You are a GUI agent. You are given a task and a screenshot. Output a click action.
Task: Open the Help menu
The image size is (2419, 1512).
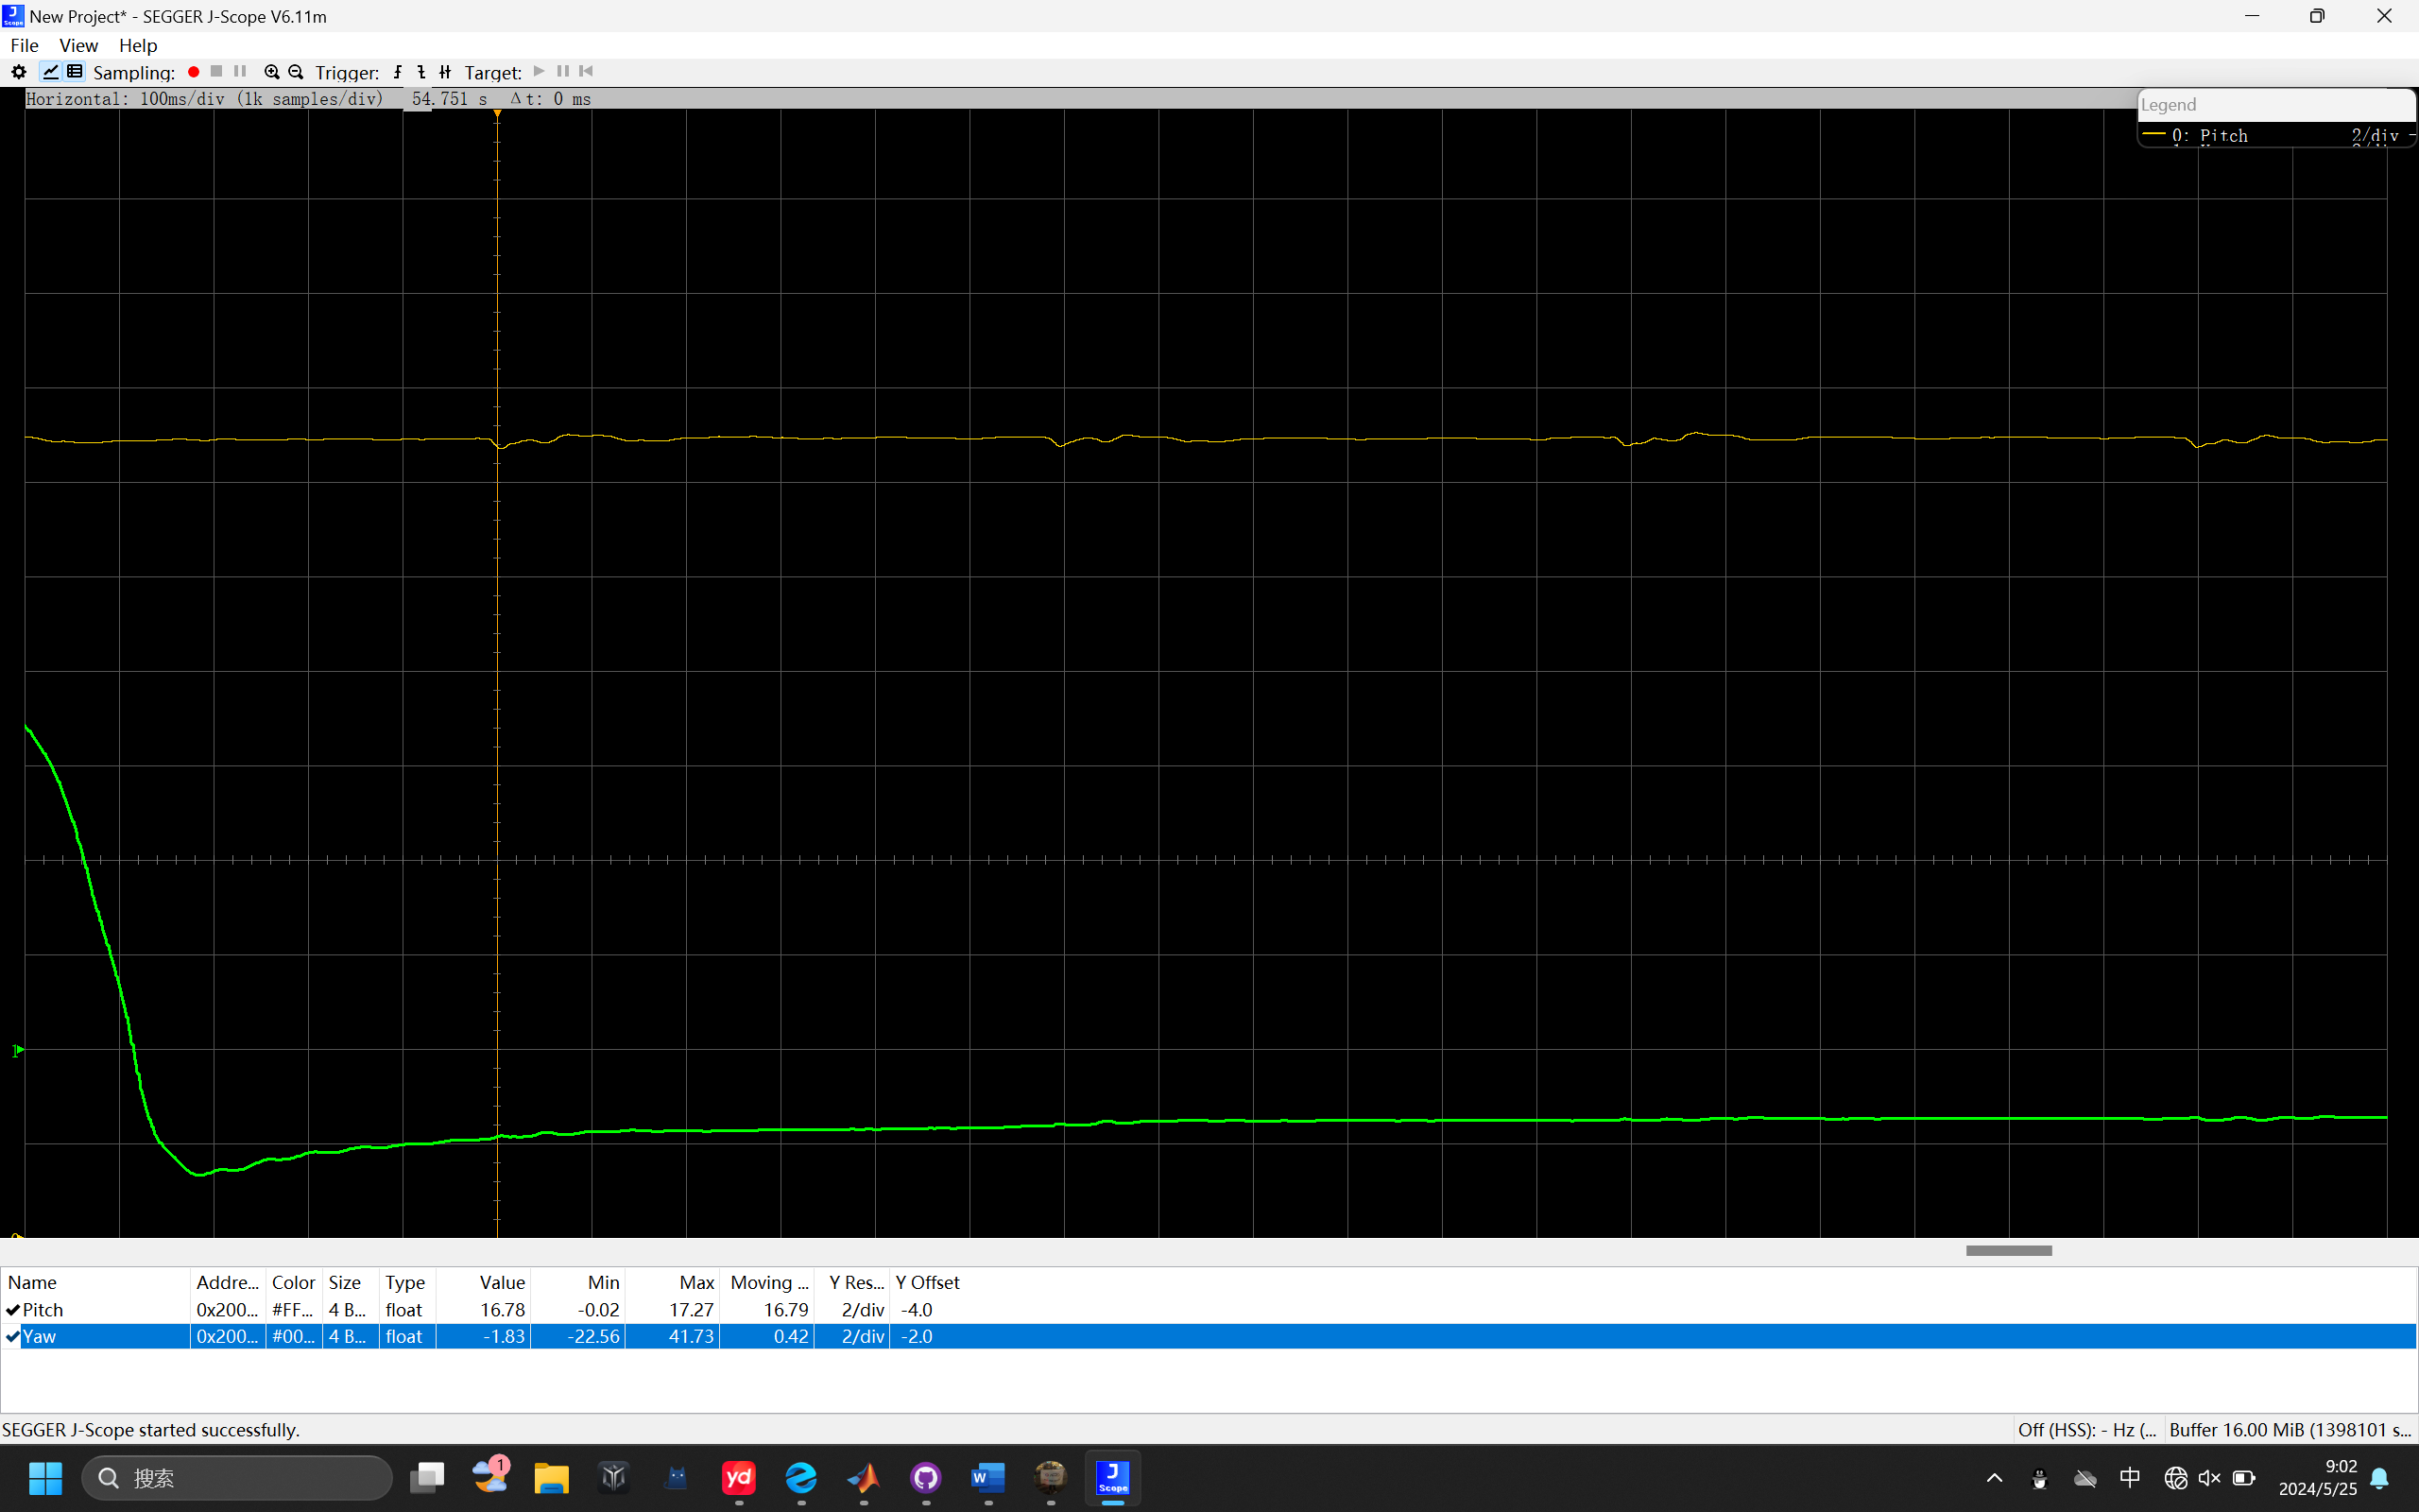coord(138,45)
